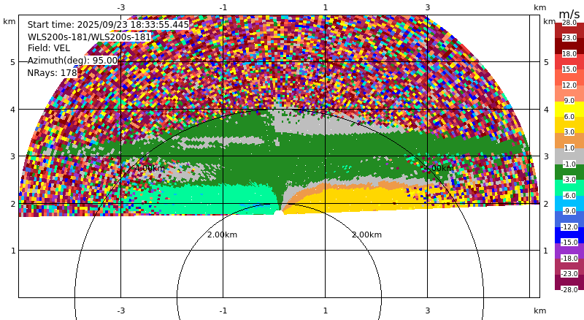Click the 5 km tick on the left axis
The image size is (584, 320).
(13, 62)
